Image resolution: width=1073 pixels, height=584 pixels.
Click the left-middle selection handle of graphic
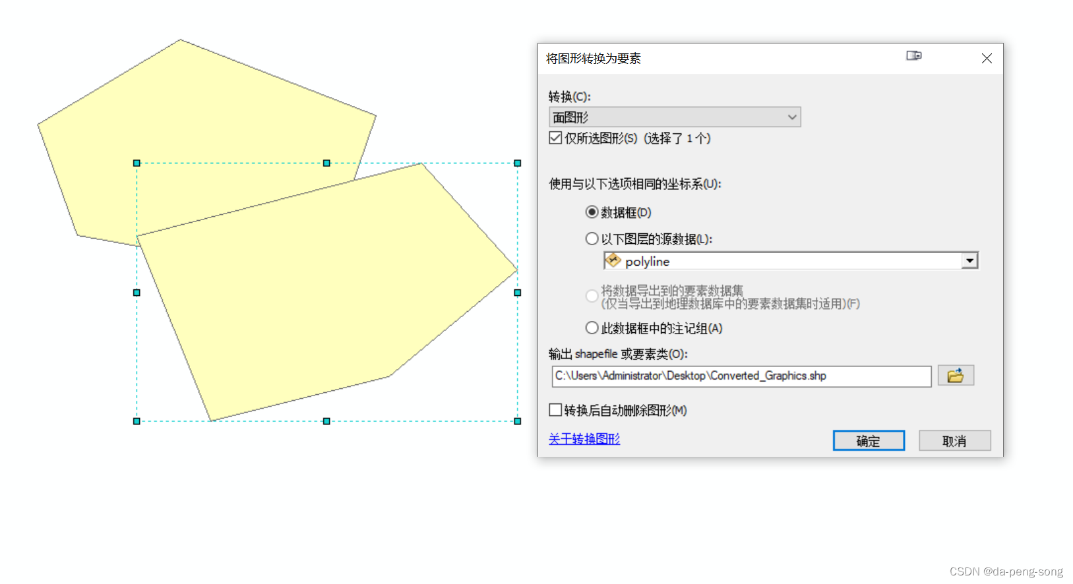click(x=137, y=293)
